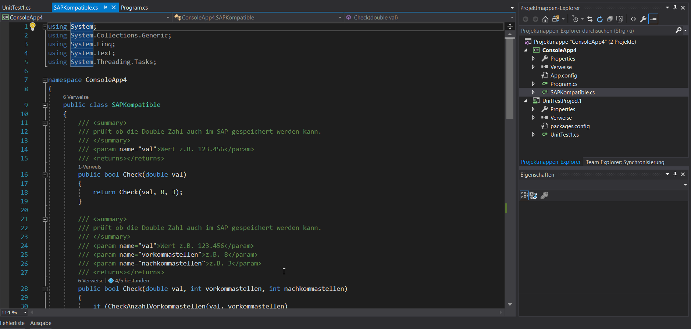Collapse the UnitTestProject1 project node
This screenshot has height=329, width=691.
click(526, 101)
